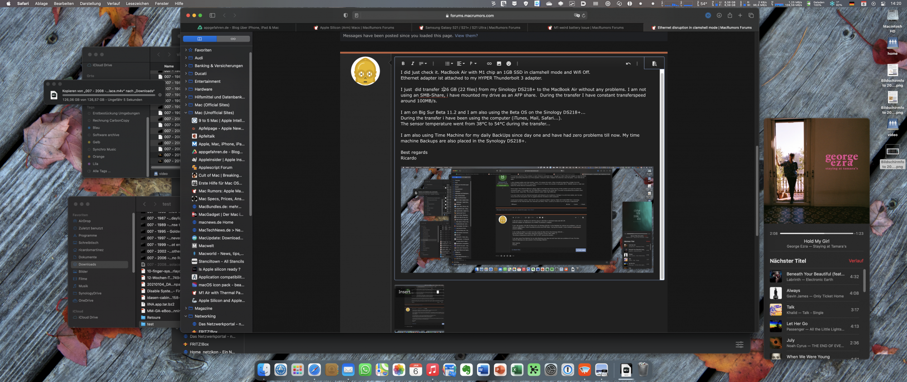Expand the Magazine bookmark folder

click(x=186, y=308)
